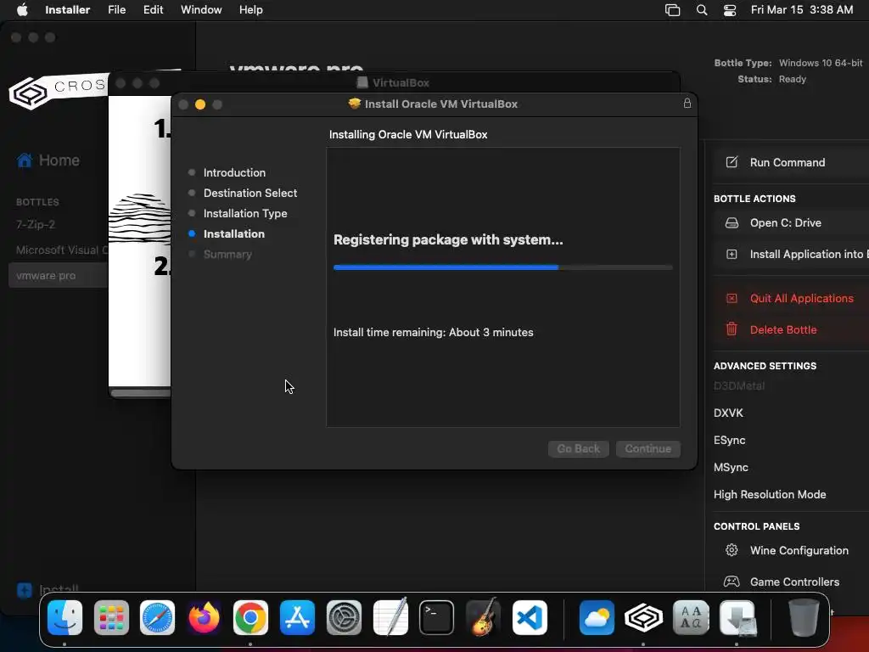869x652 pixels.
Task: Open the File menu
Action: coord(116,10)
